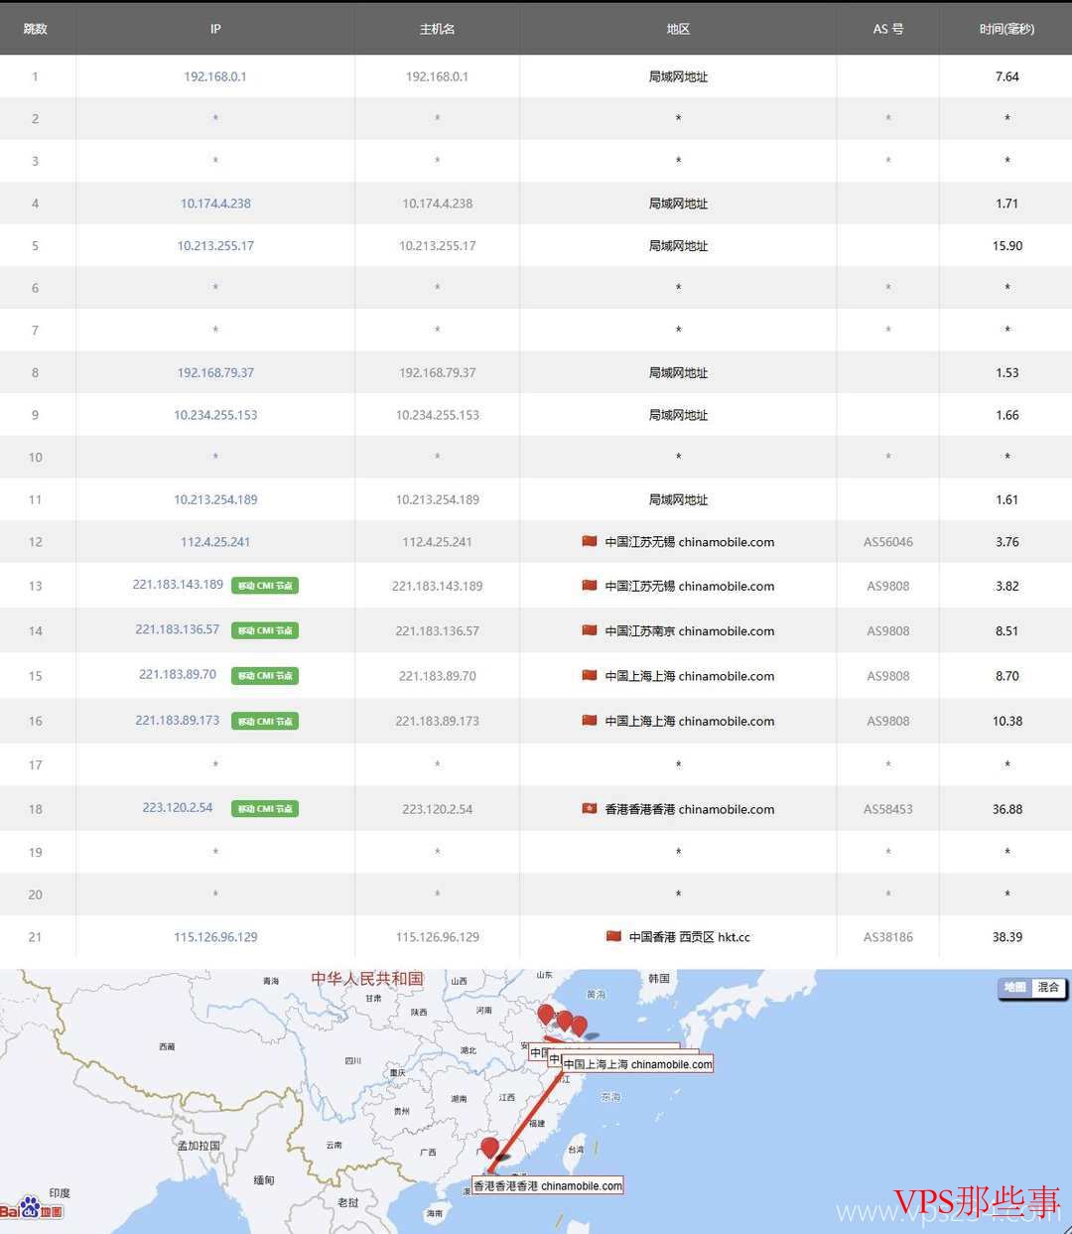Switch map to 地图 view
The height and width of the screenshot is (1234, 1072).
point(1014,988)
